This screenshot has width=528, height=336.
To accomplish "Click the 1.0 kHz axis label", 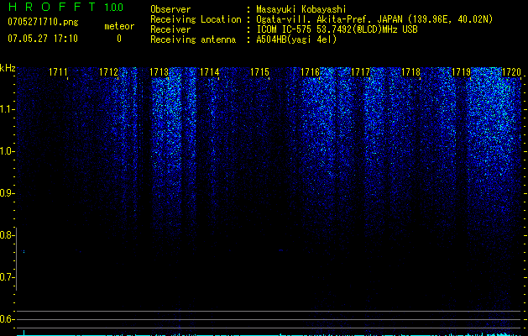I will [x=6, y=151].
